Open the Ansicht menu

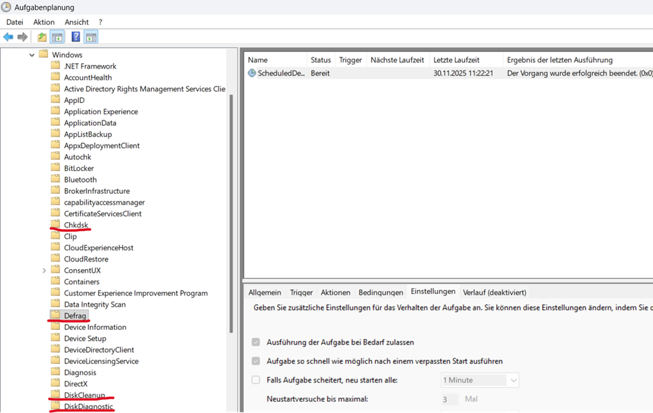tap(77, 22)
